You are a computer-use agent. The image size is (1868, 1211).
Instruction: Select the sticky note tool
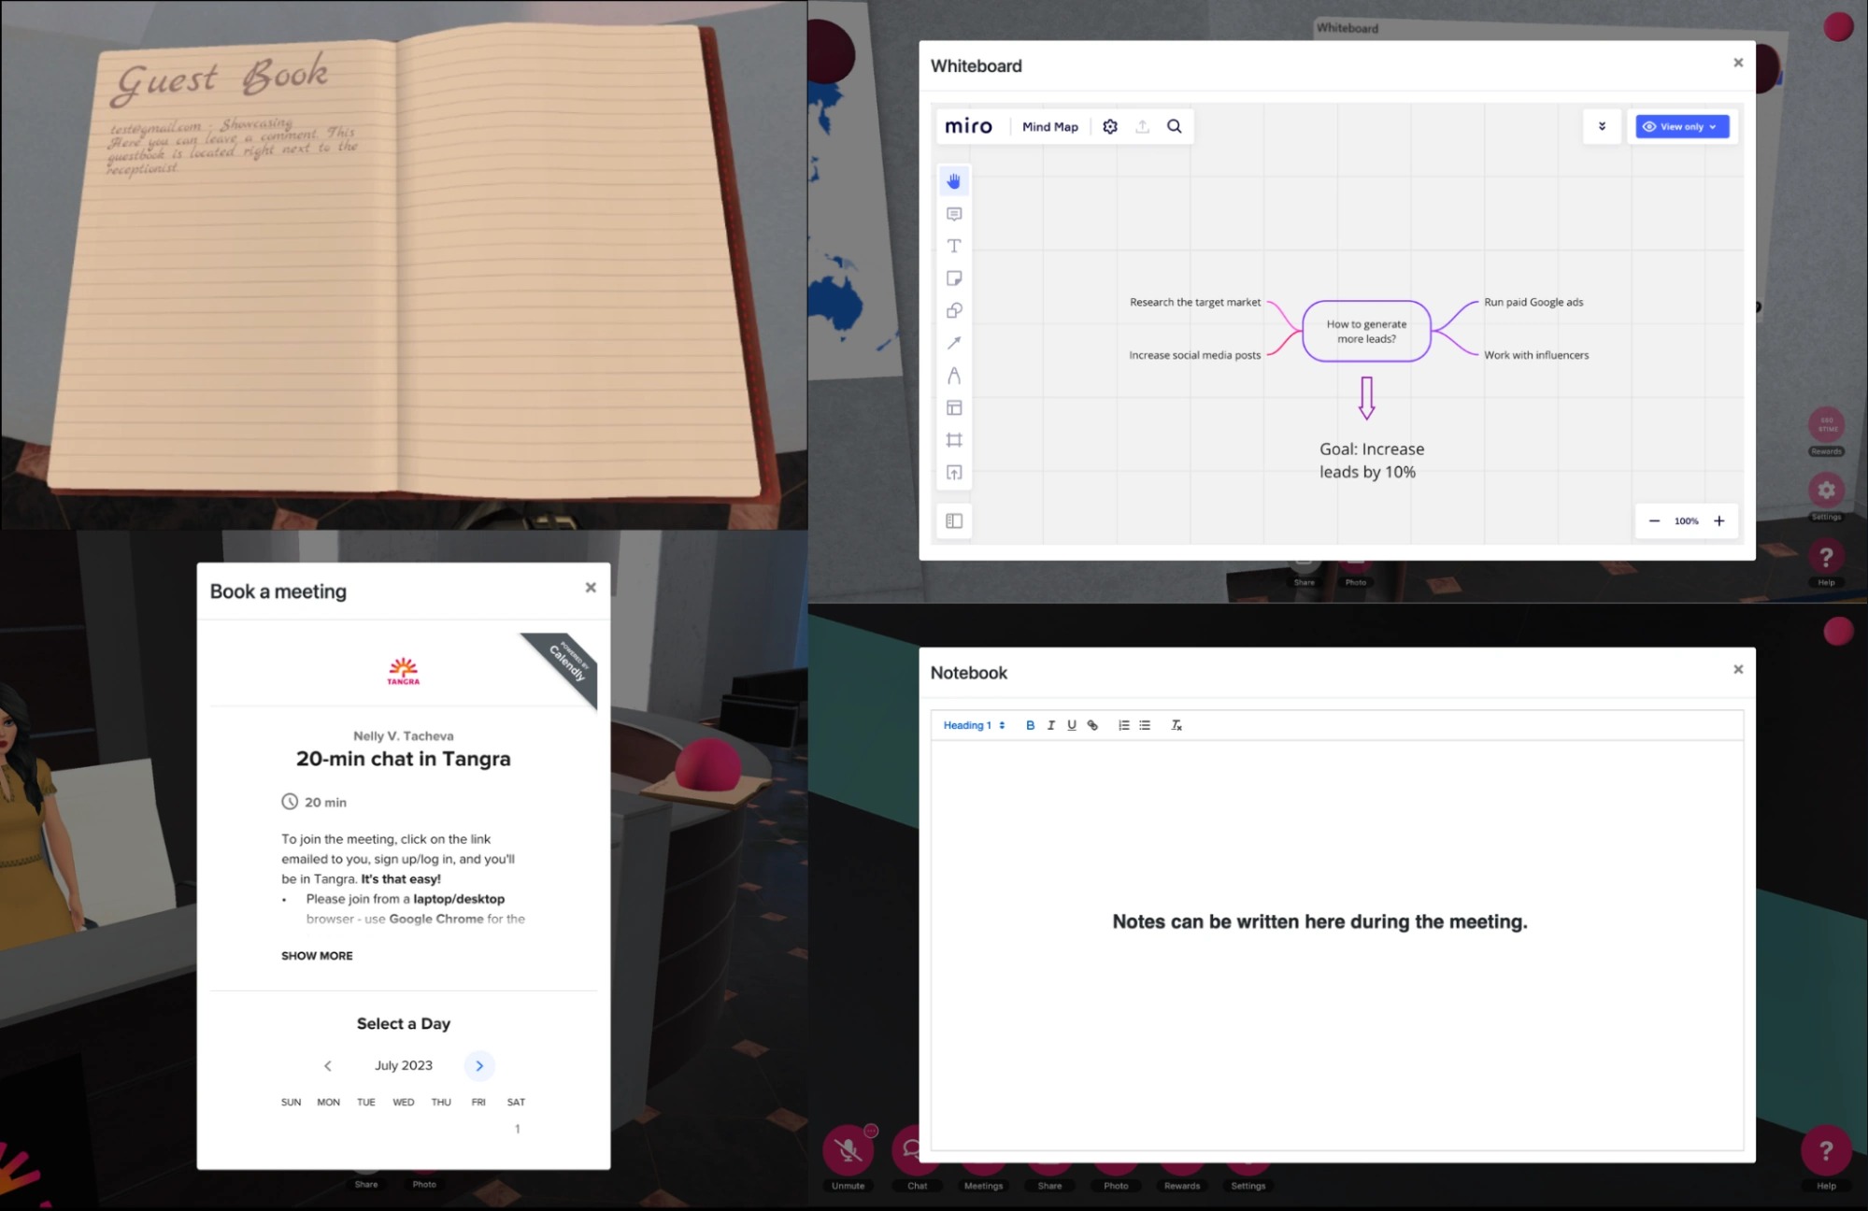pos(953,278)
